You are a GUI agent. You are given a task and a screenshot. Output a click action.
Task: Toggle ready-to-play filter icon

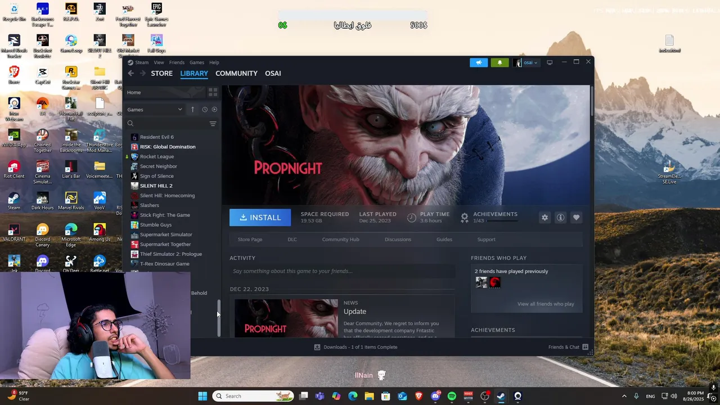[214, 110]
